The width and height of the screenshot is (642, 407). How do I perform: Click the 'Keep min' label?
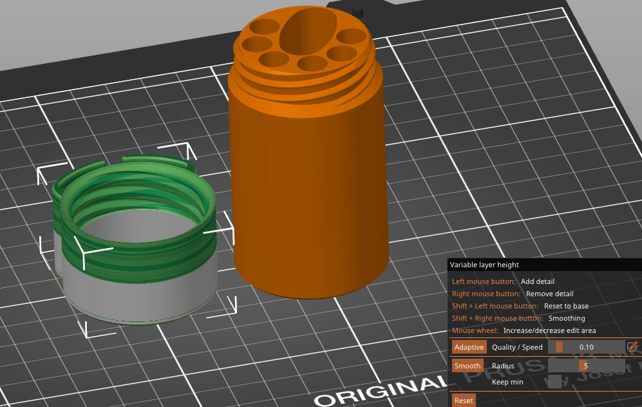click(507, 382)
